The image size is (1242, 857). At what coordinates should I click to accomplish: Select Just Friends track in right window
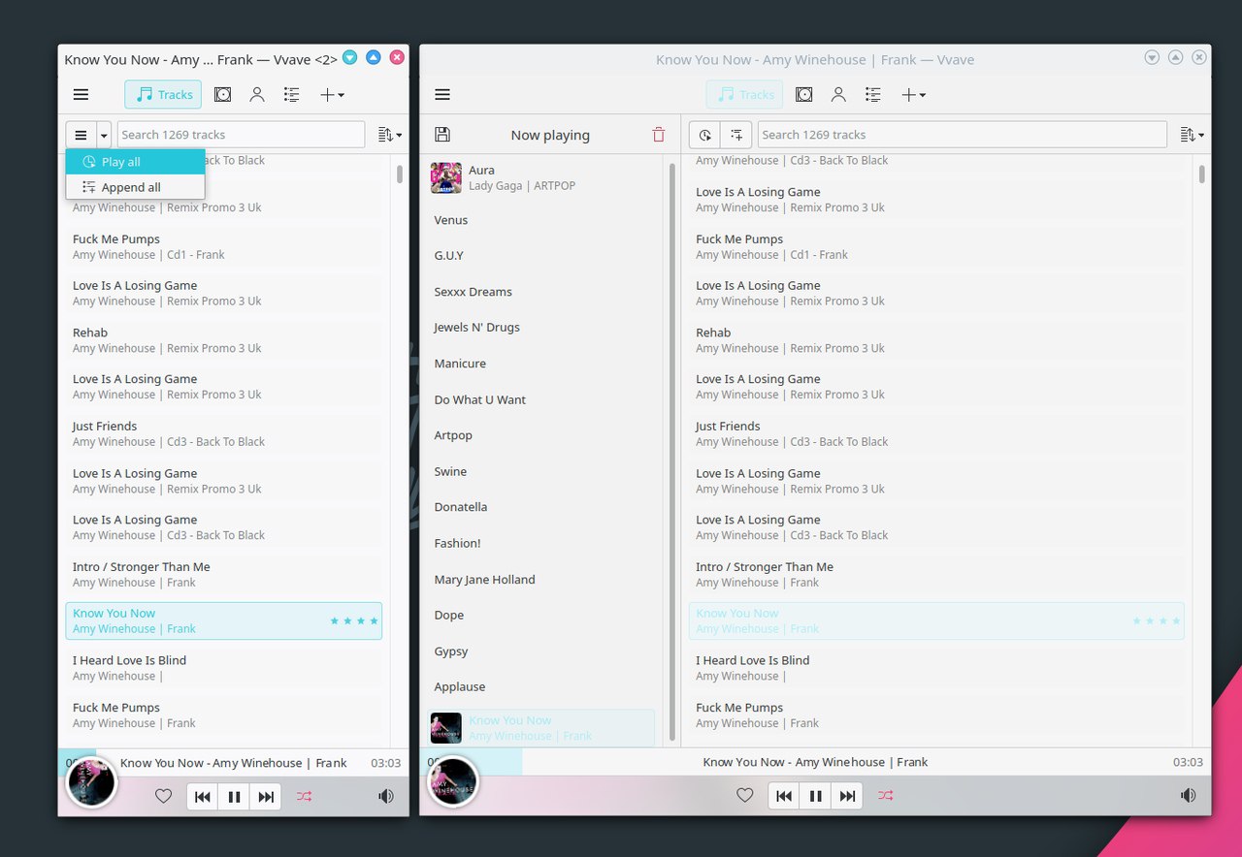click(x=936, y=433)
